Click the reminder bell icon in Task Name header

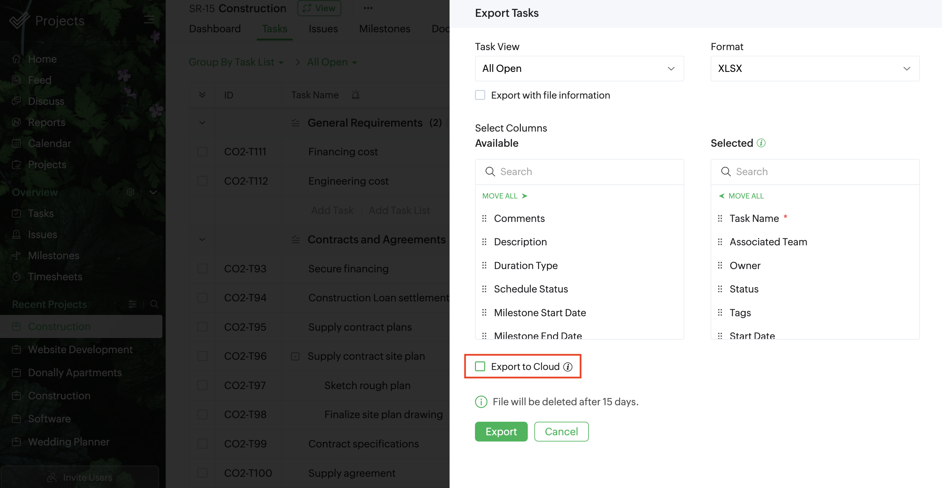pos(355,95)
